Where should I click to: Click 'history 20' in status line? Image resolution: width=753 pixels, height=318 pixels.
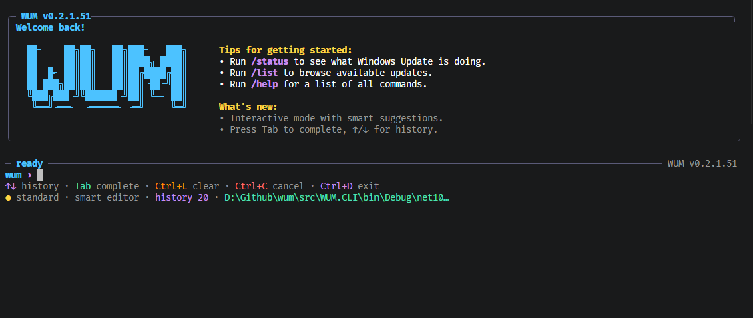pos(182,197)
